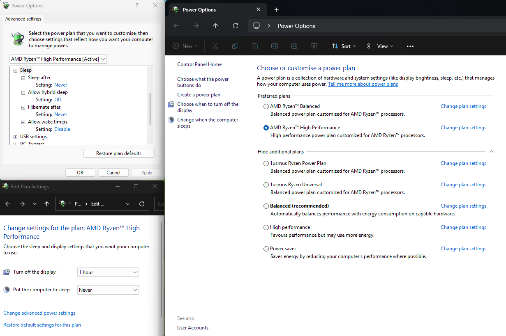Open Tell me more about power plans link
The image size is (506, 336).
coord(363,84)
